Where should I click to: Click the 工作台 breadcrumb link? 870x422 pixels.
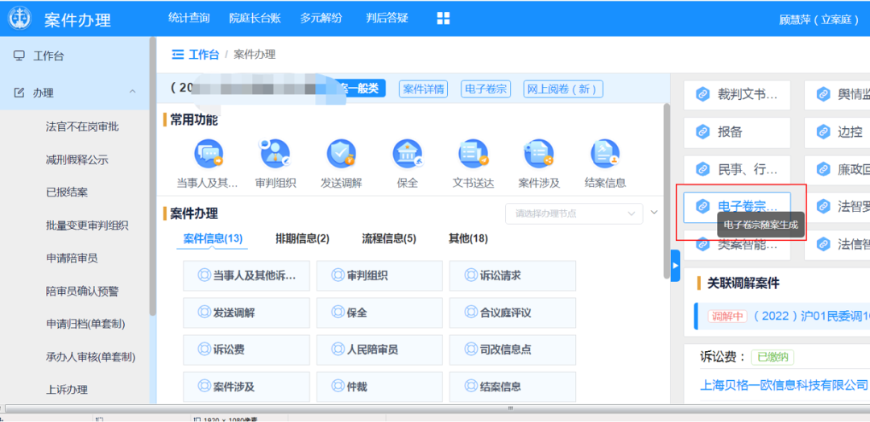[x=204, y=54]
